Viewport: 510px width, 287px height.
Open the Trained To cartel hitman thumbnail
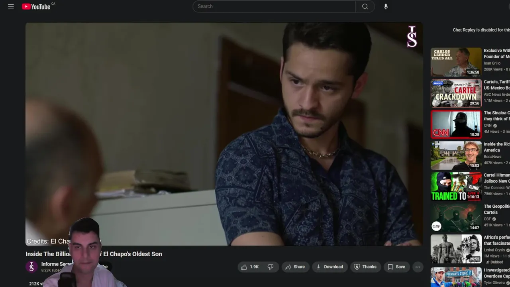click(x=456, y=187)
